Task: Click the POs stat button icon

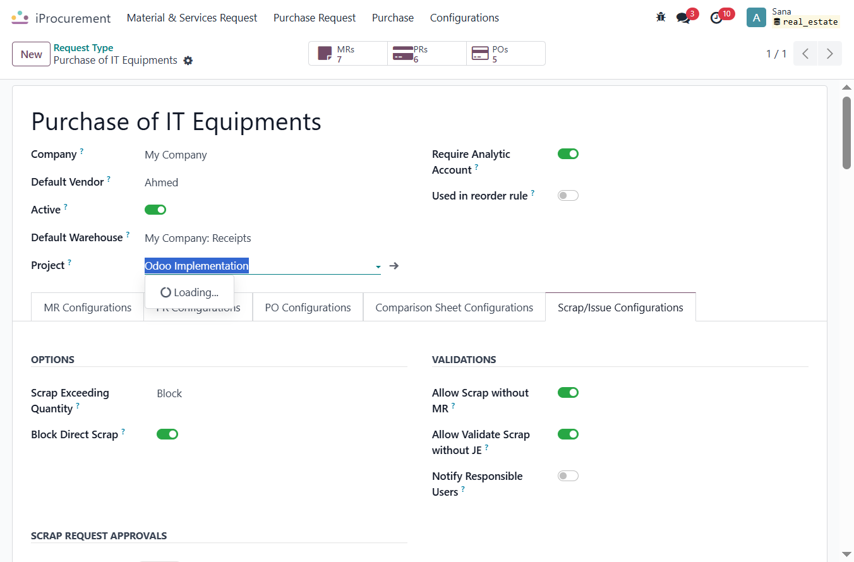Action: (481, 54)
